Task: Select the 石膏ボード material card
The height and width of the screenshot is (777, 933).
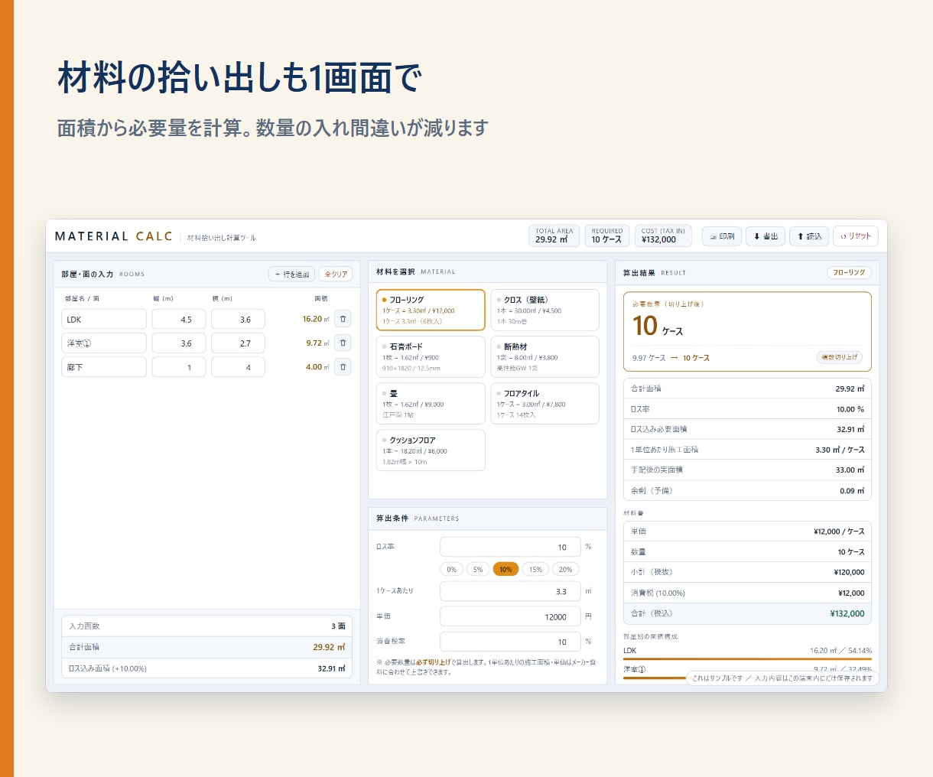Action: (x=431, y=356)
